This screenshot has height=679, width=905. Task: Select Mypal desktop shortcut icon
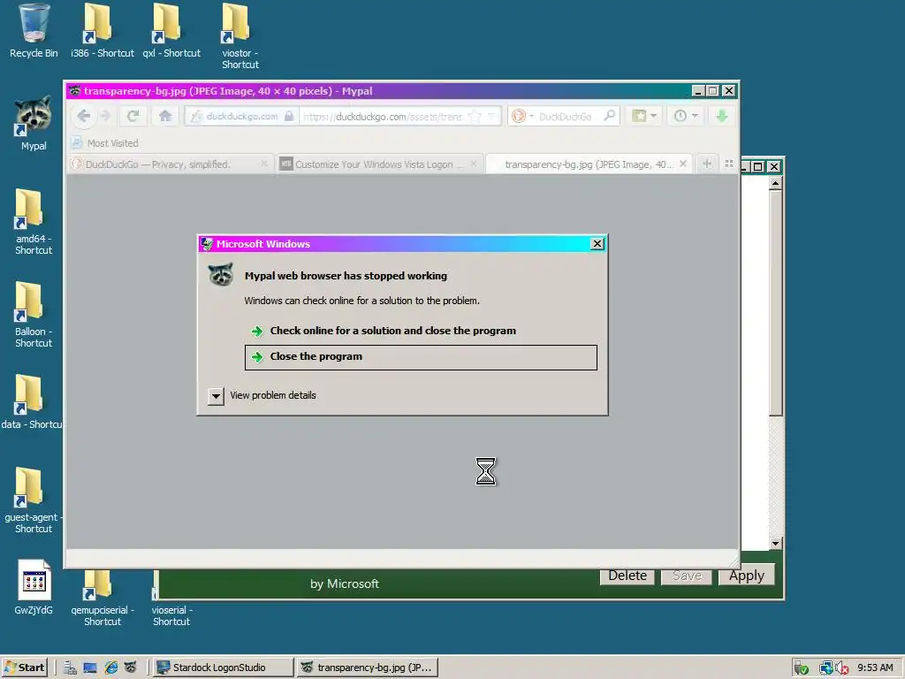click(34, 124)
